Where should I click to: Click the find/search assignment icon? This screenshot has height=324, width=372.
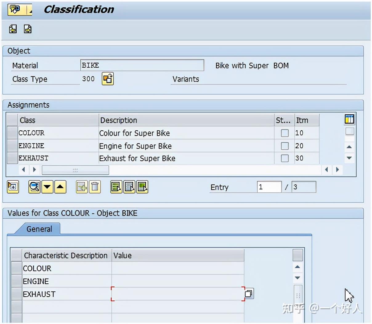coord(34,187)
